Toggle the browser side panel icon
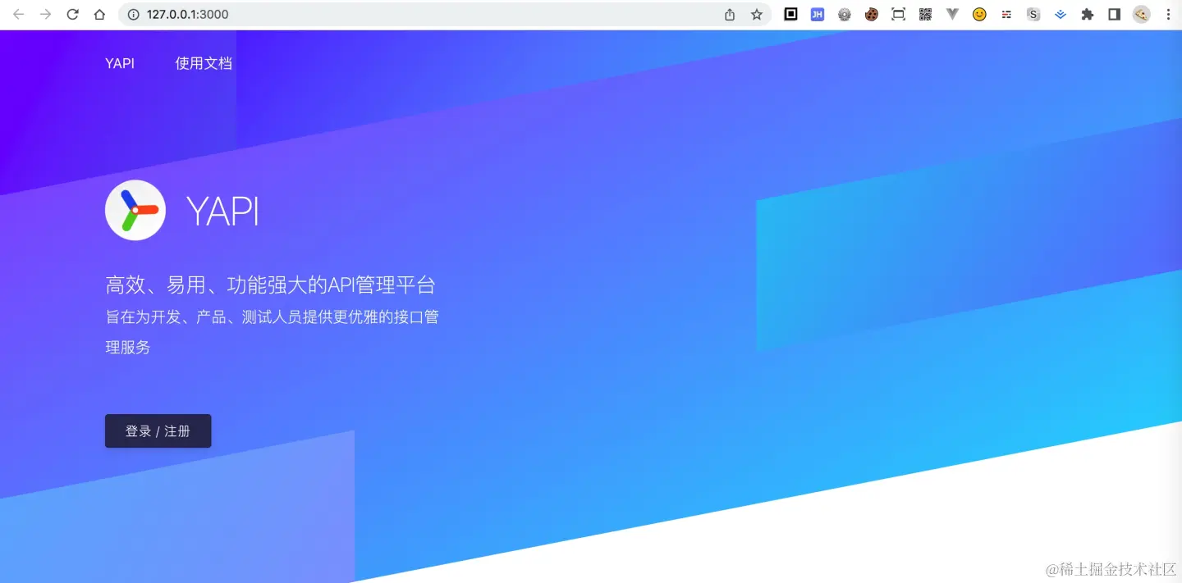 (1115, 14)
